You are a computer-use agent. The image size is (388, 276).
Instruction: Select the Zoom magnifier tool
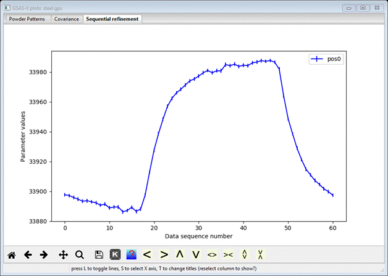coord(79,254)
